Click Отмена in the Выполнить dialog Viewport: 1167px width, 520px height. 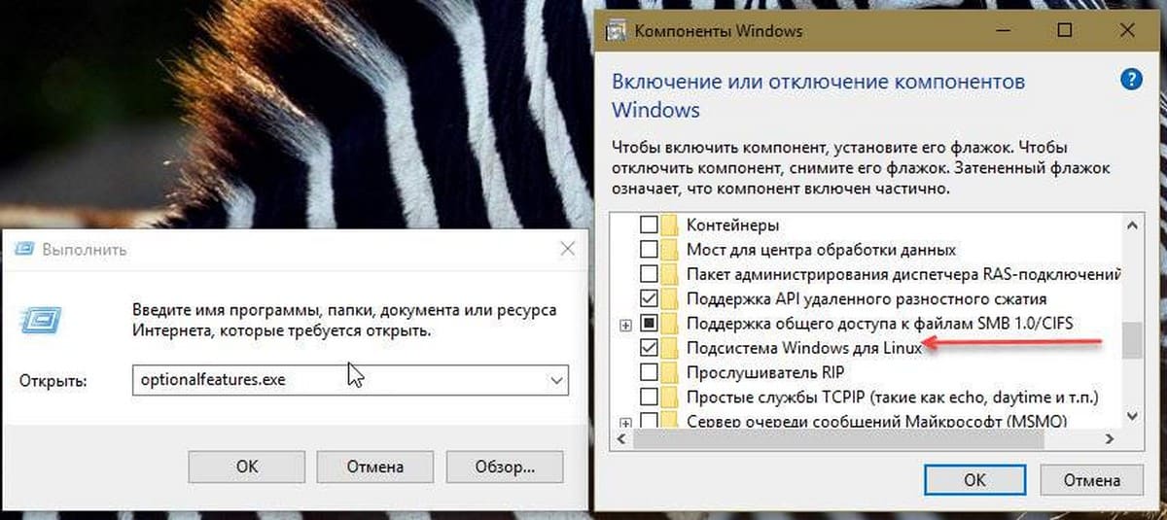[375, 467]
